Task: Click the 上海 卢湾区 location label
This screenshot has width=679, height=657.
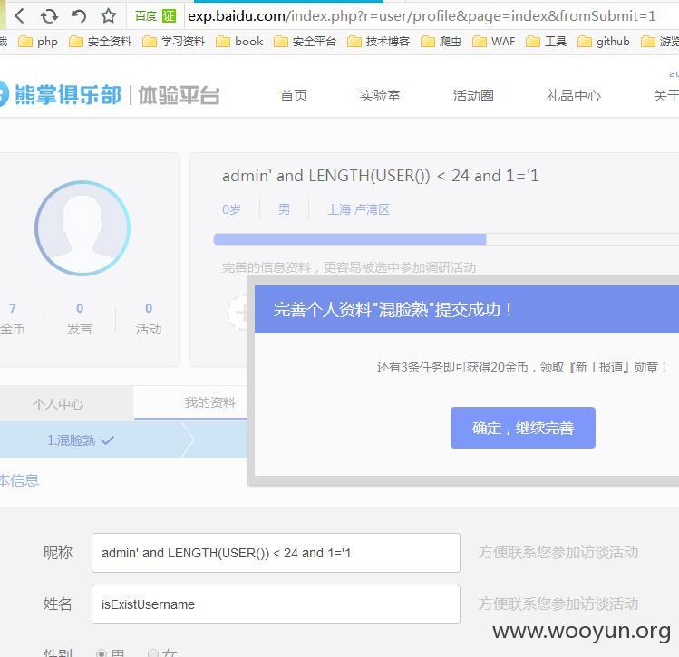Action: tap(358, 209)
